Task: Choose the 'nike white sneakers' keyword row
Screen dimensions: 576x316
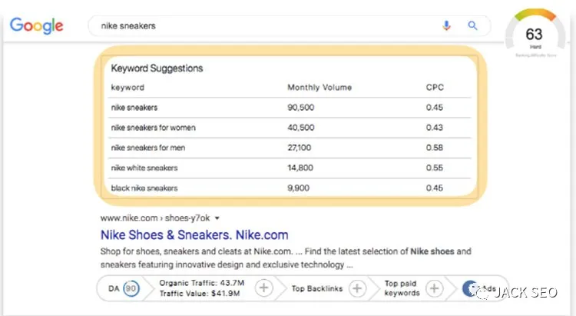Action: pos(144,168)
